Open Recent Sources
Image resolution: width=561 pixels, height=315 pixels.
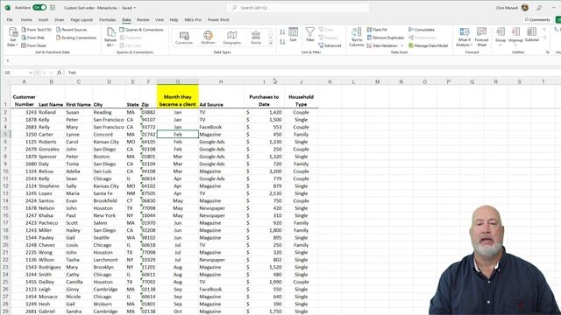(72, 30)
